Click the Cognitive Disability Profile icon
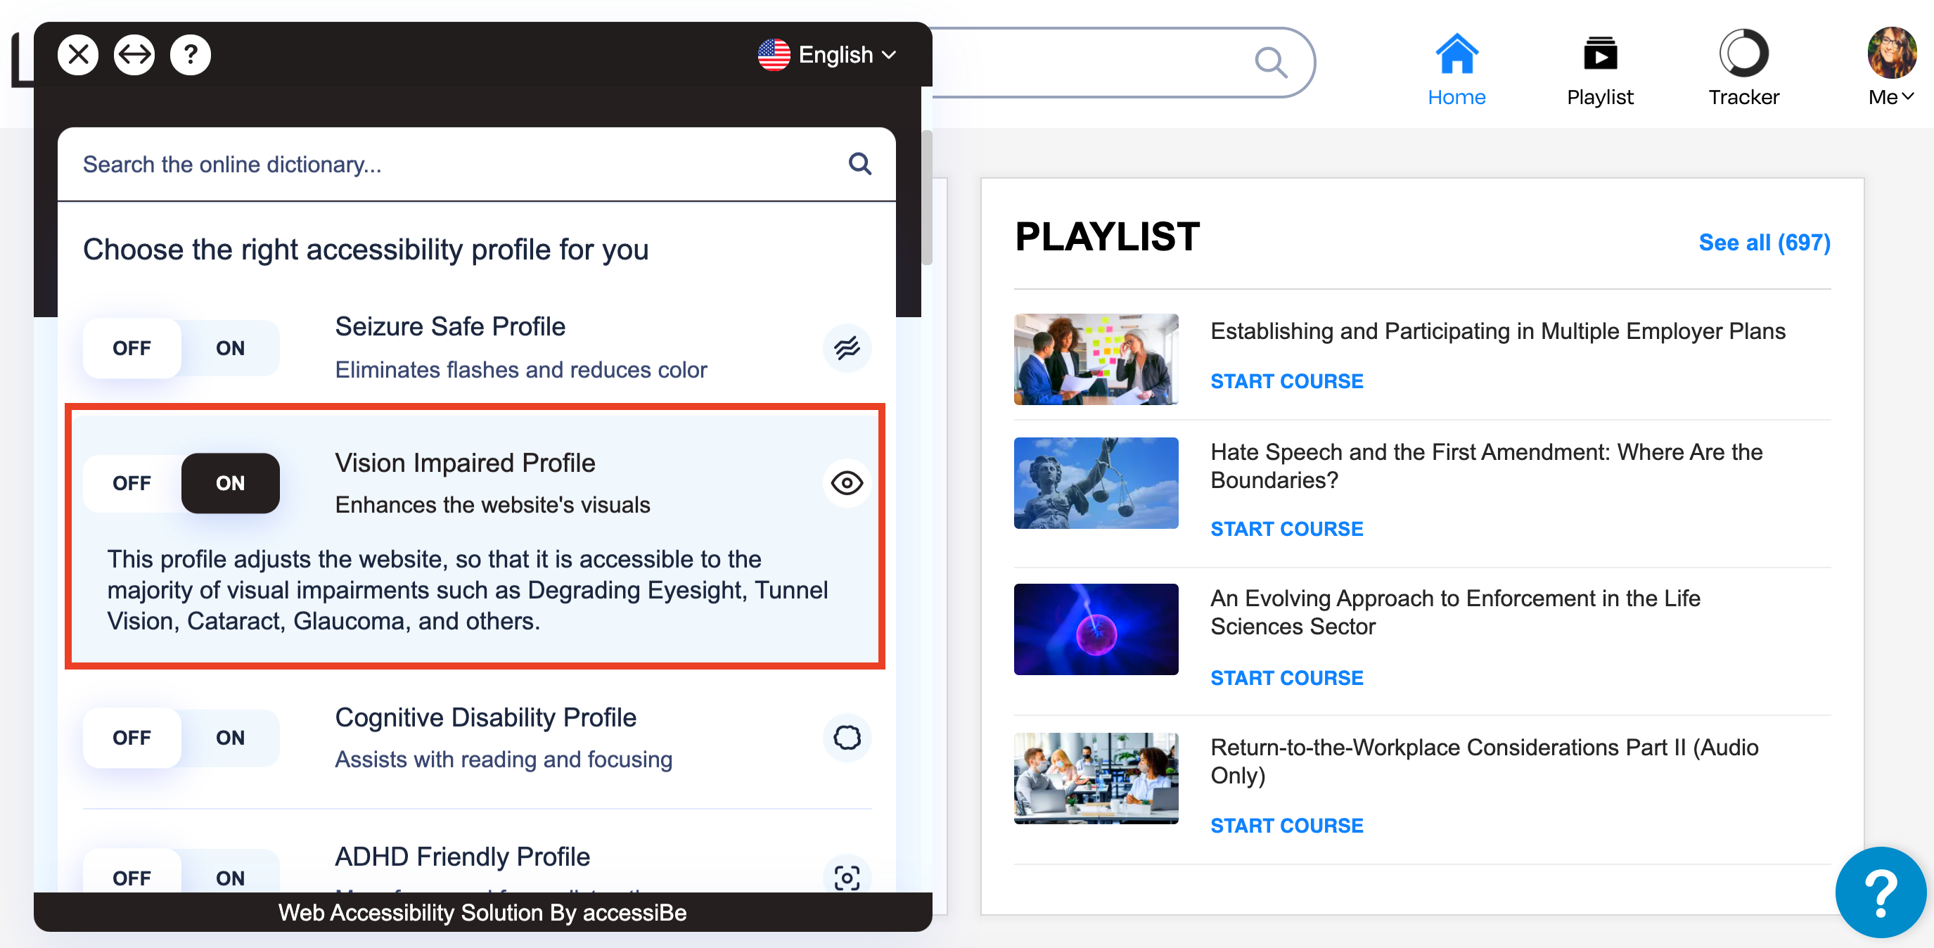 click(x=847, y=738)
